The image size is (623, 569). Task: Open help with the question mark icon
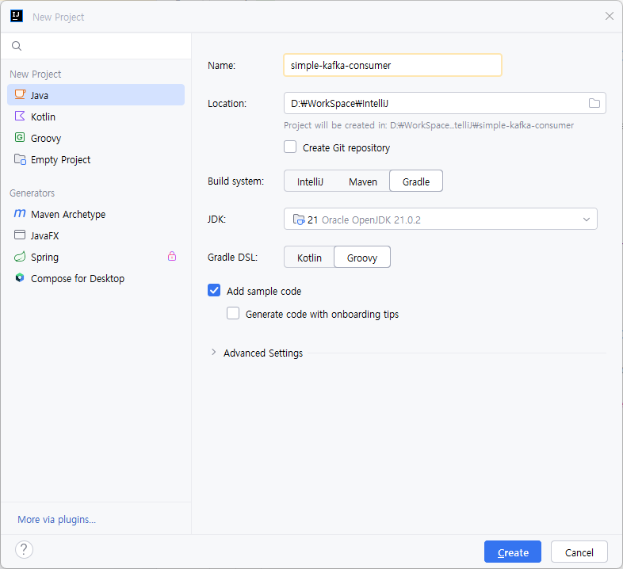pyautogui.click(x=25, y=549)
